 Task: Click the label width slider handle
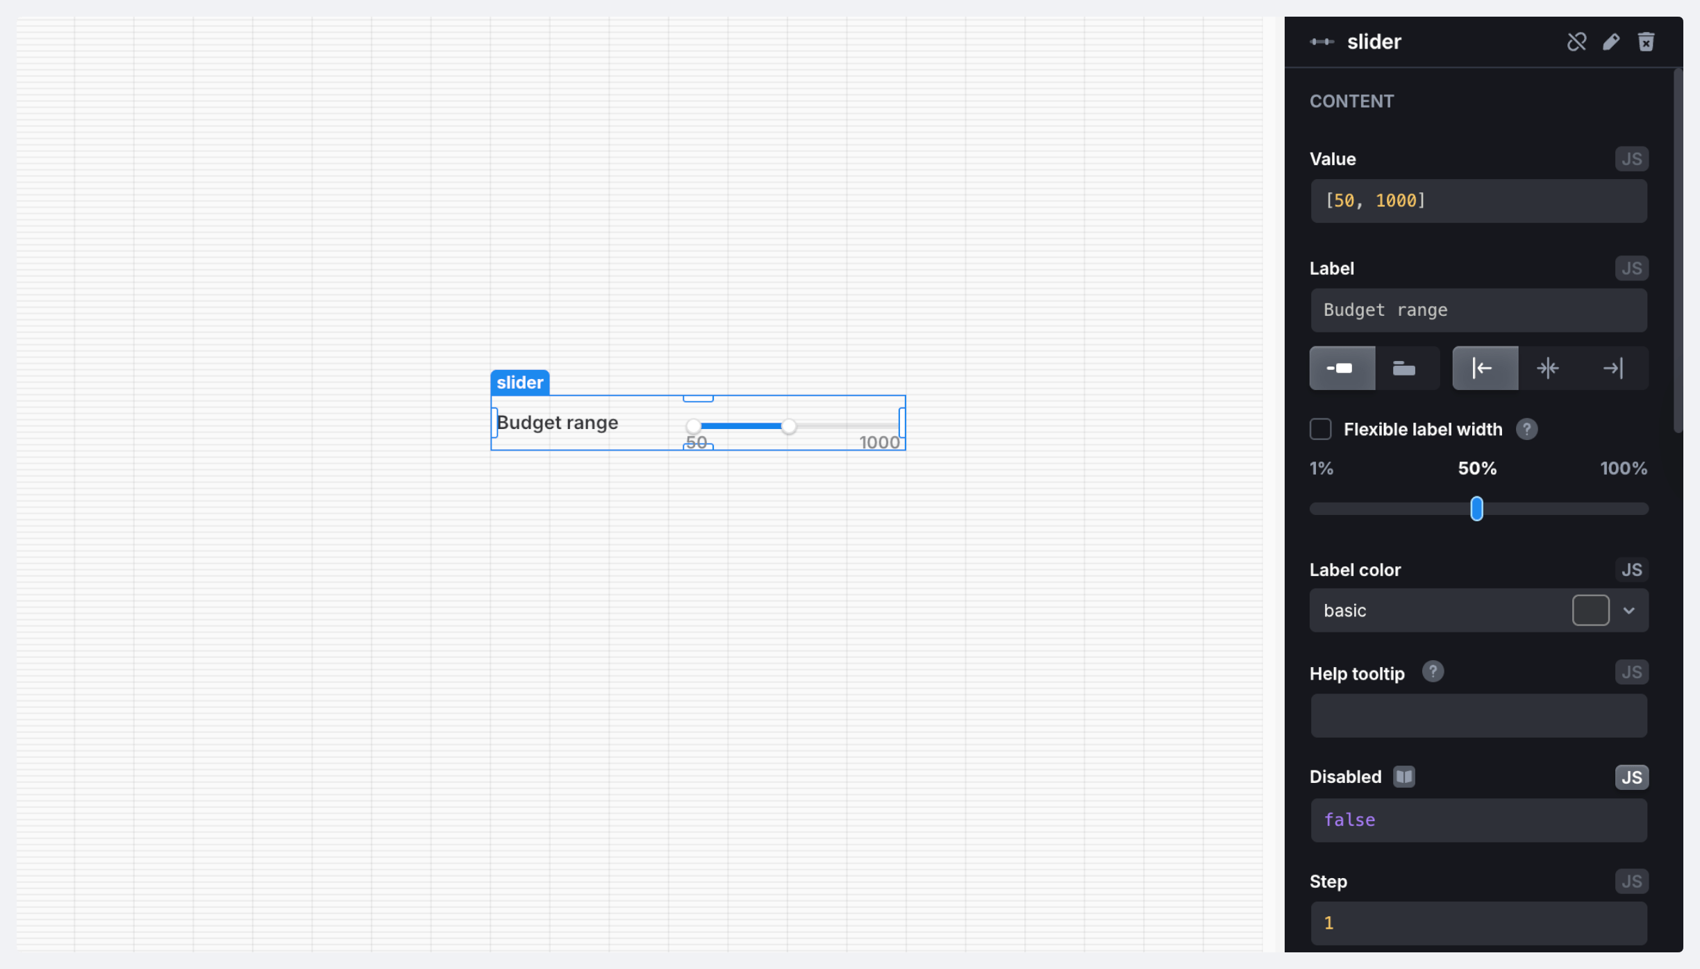pyautogui.click(x=1476, y=509)
